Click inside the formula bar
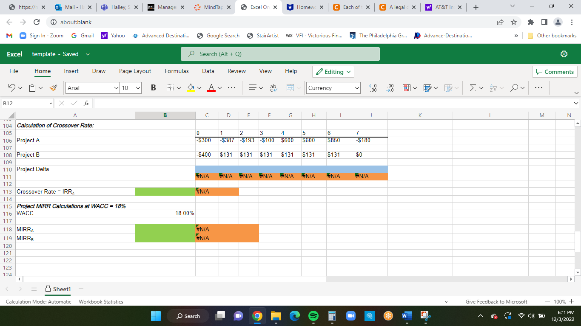 pyautogui.click(x=298, y=103)
